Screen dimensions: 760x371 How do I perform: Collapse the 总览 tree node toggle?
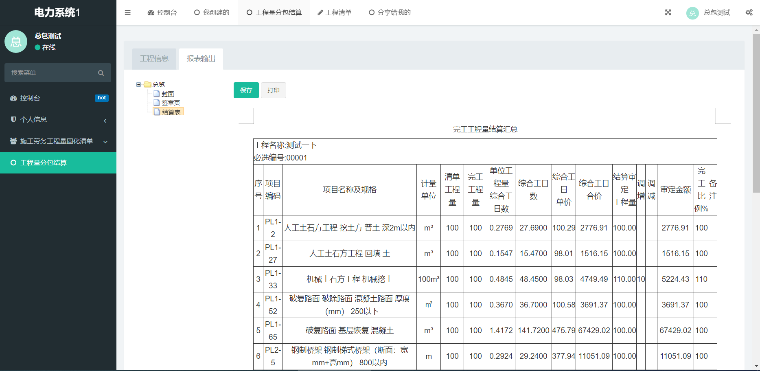click(138, 85)
